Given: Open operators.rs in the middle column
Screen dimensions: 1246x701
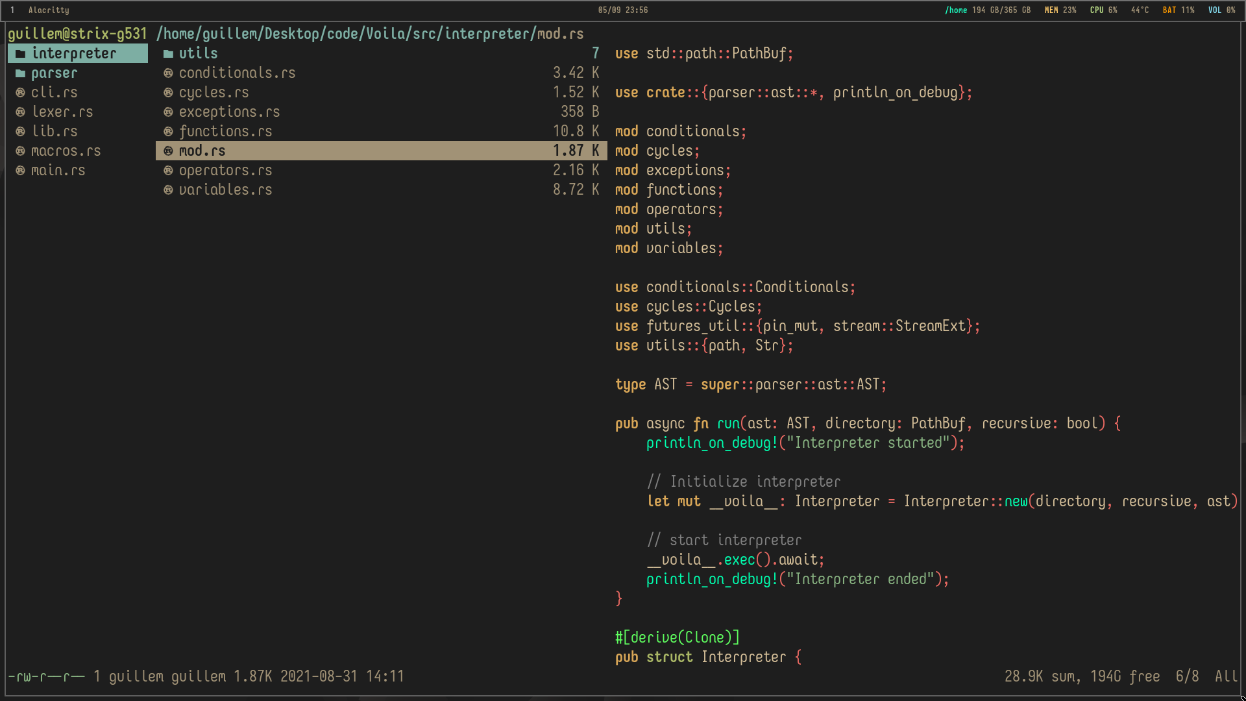Looking at the screenshot, I should 225,171.
